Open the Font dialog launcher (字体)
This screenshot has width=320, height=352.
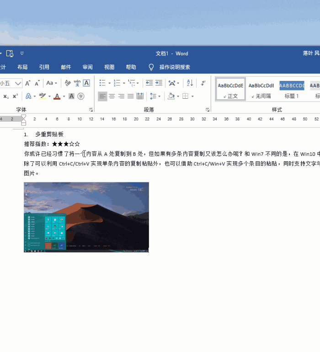coord(91,110)
